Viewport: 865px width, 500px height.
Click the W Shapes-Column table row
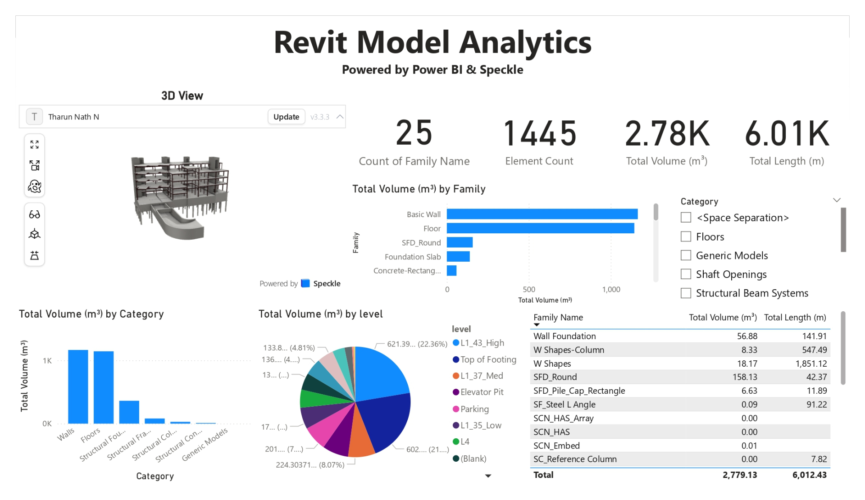[680, 350]
